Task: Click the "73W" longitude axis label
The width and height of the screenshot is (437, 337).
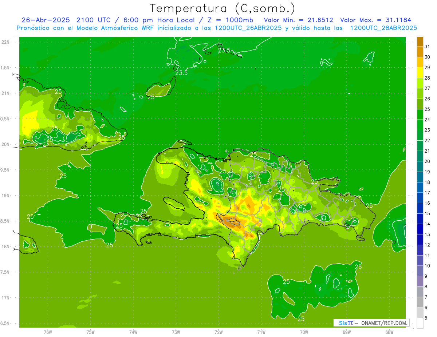Action: click(176, 332)
